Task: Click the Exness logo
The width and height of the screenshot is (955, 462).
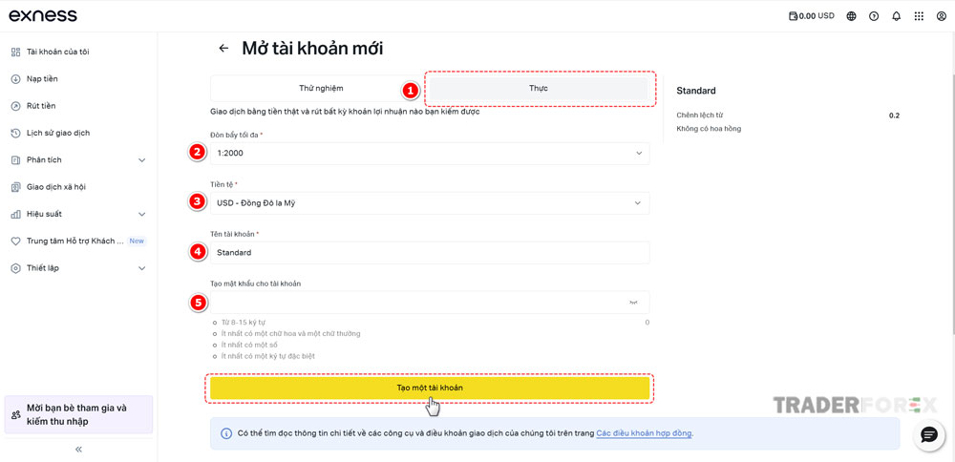Action: click(43, 16)
